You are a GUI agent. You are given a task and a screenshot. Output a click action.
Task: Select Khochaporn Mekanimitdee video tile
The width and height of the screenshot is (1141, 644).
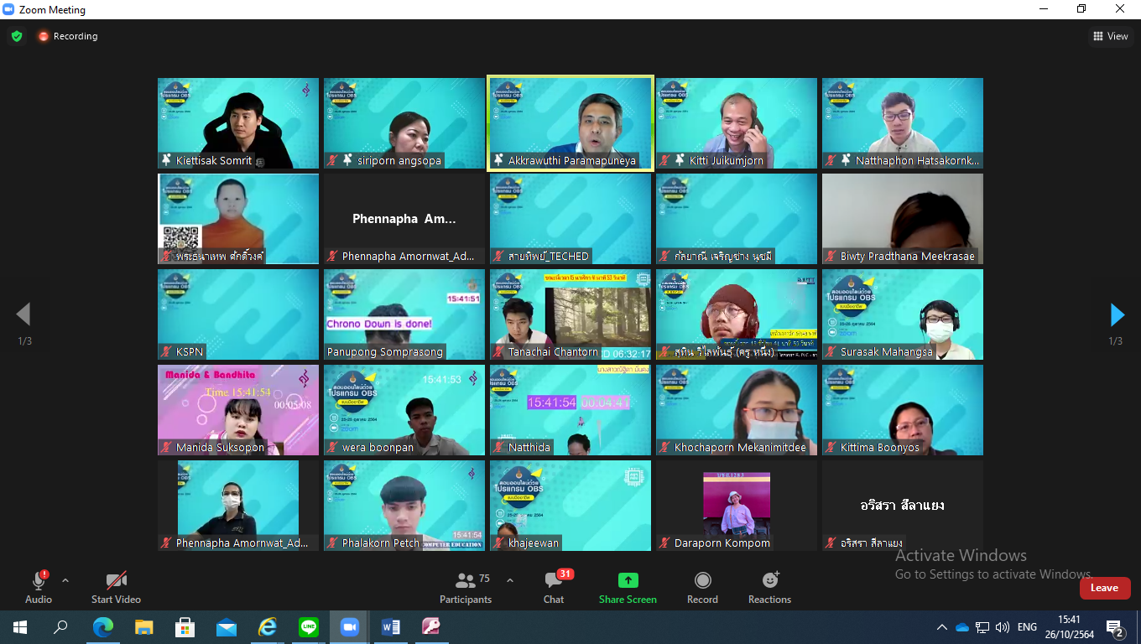coord(737,410)
